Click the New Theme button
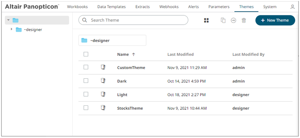Image resolution: width=300 pixels, height=138 pixels. 275,20
